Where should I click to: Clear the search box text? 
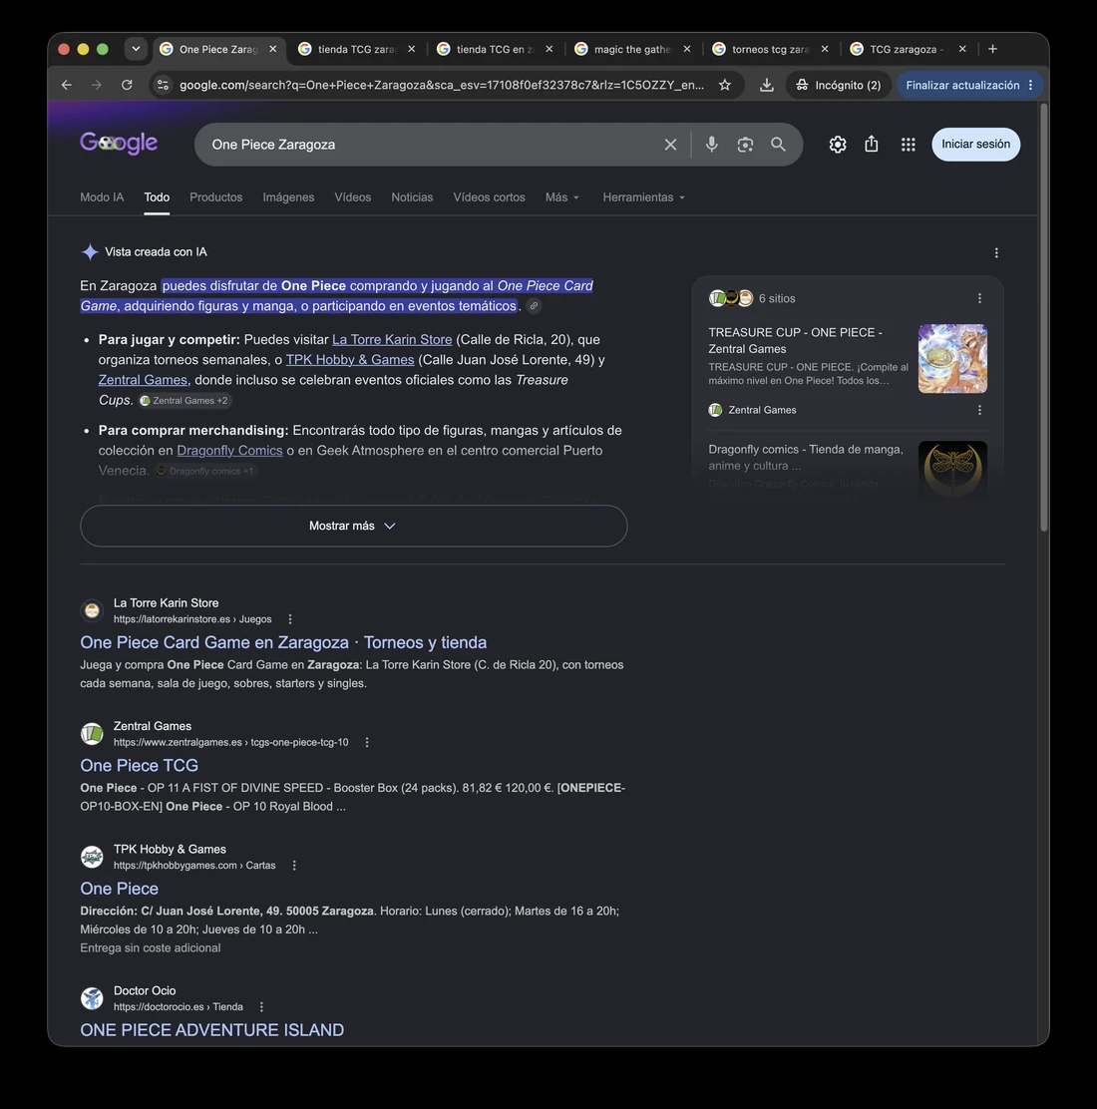coord(670,145)
